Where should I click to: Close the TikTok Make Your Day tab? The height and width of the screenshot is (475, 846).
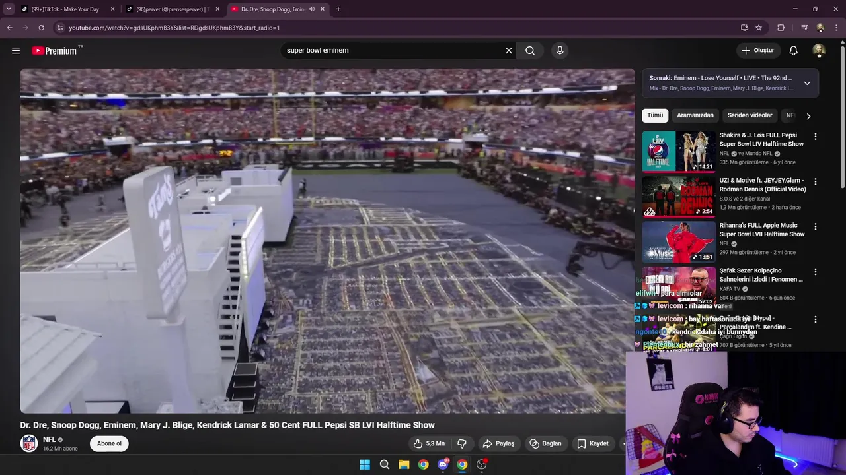tap(112, 9)
